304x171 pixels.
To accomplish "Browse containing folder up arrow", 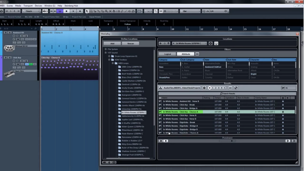I will click(x=168, y=43).
